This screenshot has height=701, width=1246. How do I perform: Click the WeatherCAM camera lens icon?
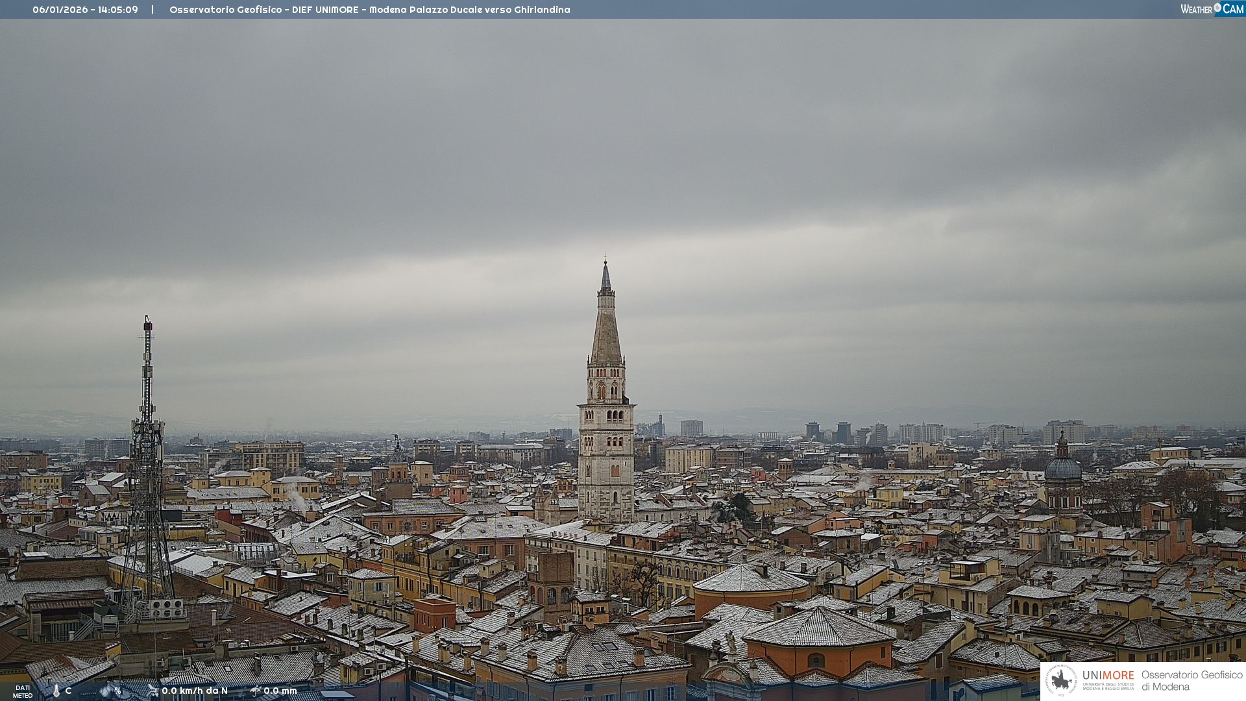click(1217, 8)
